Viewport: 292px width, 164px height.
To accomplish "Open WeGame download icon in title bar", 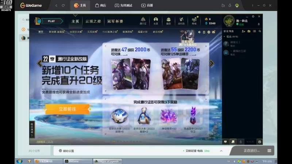I will (x=230, y=5).
